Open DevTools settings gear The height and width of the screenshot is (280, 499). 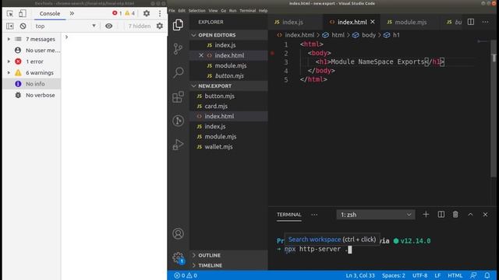coord(147,13)
